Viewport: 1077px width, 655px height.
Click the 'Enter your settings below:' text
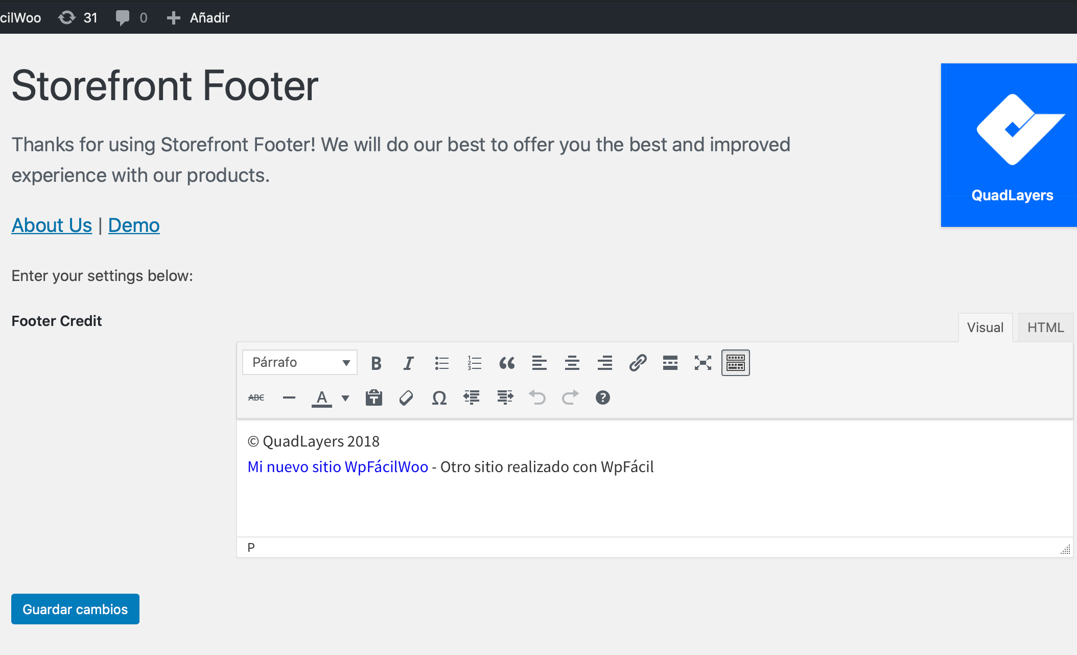[102, 276]
